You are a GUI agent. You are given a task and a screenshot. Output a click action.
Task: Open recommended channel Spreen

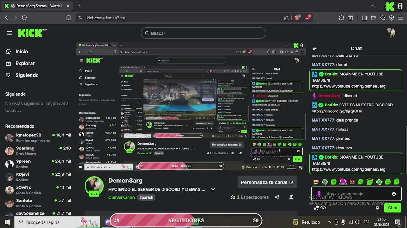(38, 164)
